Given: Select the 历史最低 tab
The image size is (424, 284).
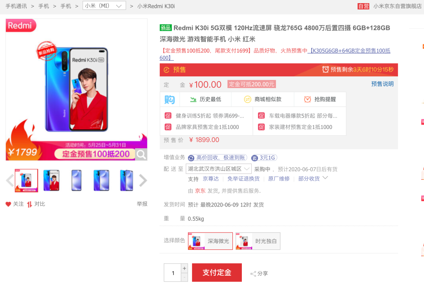Looking at the screenshot, I should [205, 100].
